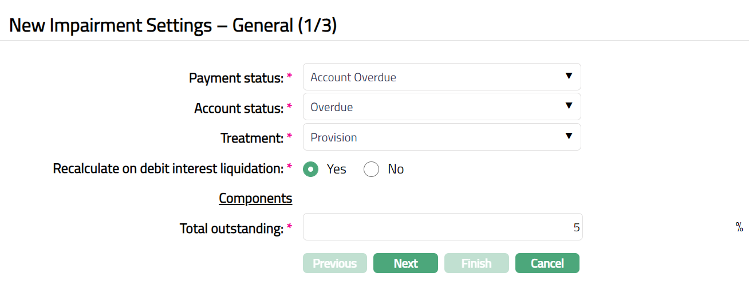Screen dimensions: 749x292
Task: Open the Payment status dropdown
Action: click(441, 77)
